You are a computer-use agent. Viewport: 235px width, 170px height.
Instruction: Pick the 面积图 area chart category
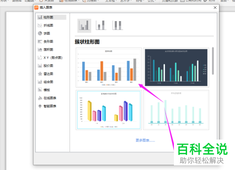[x=46, y=50]
